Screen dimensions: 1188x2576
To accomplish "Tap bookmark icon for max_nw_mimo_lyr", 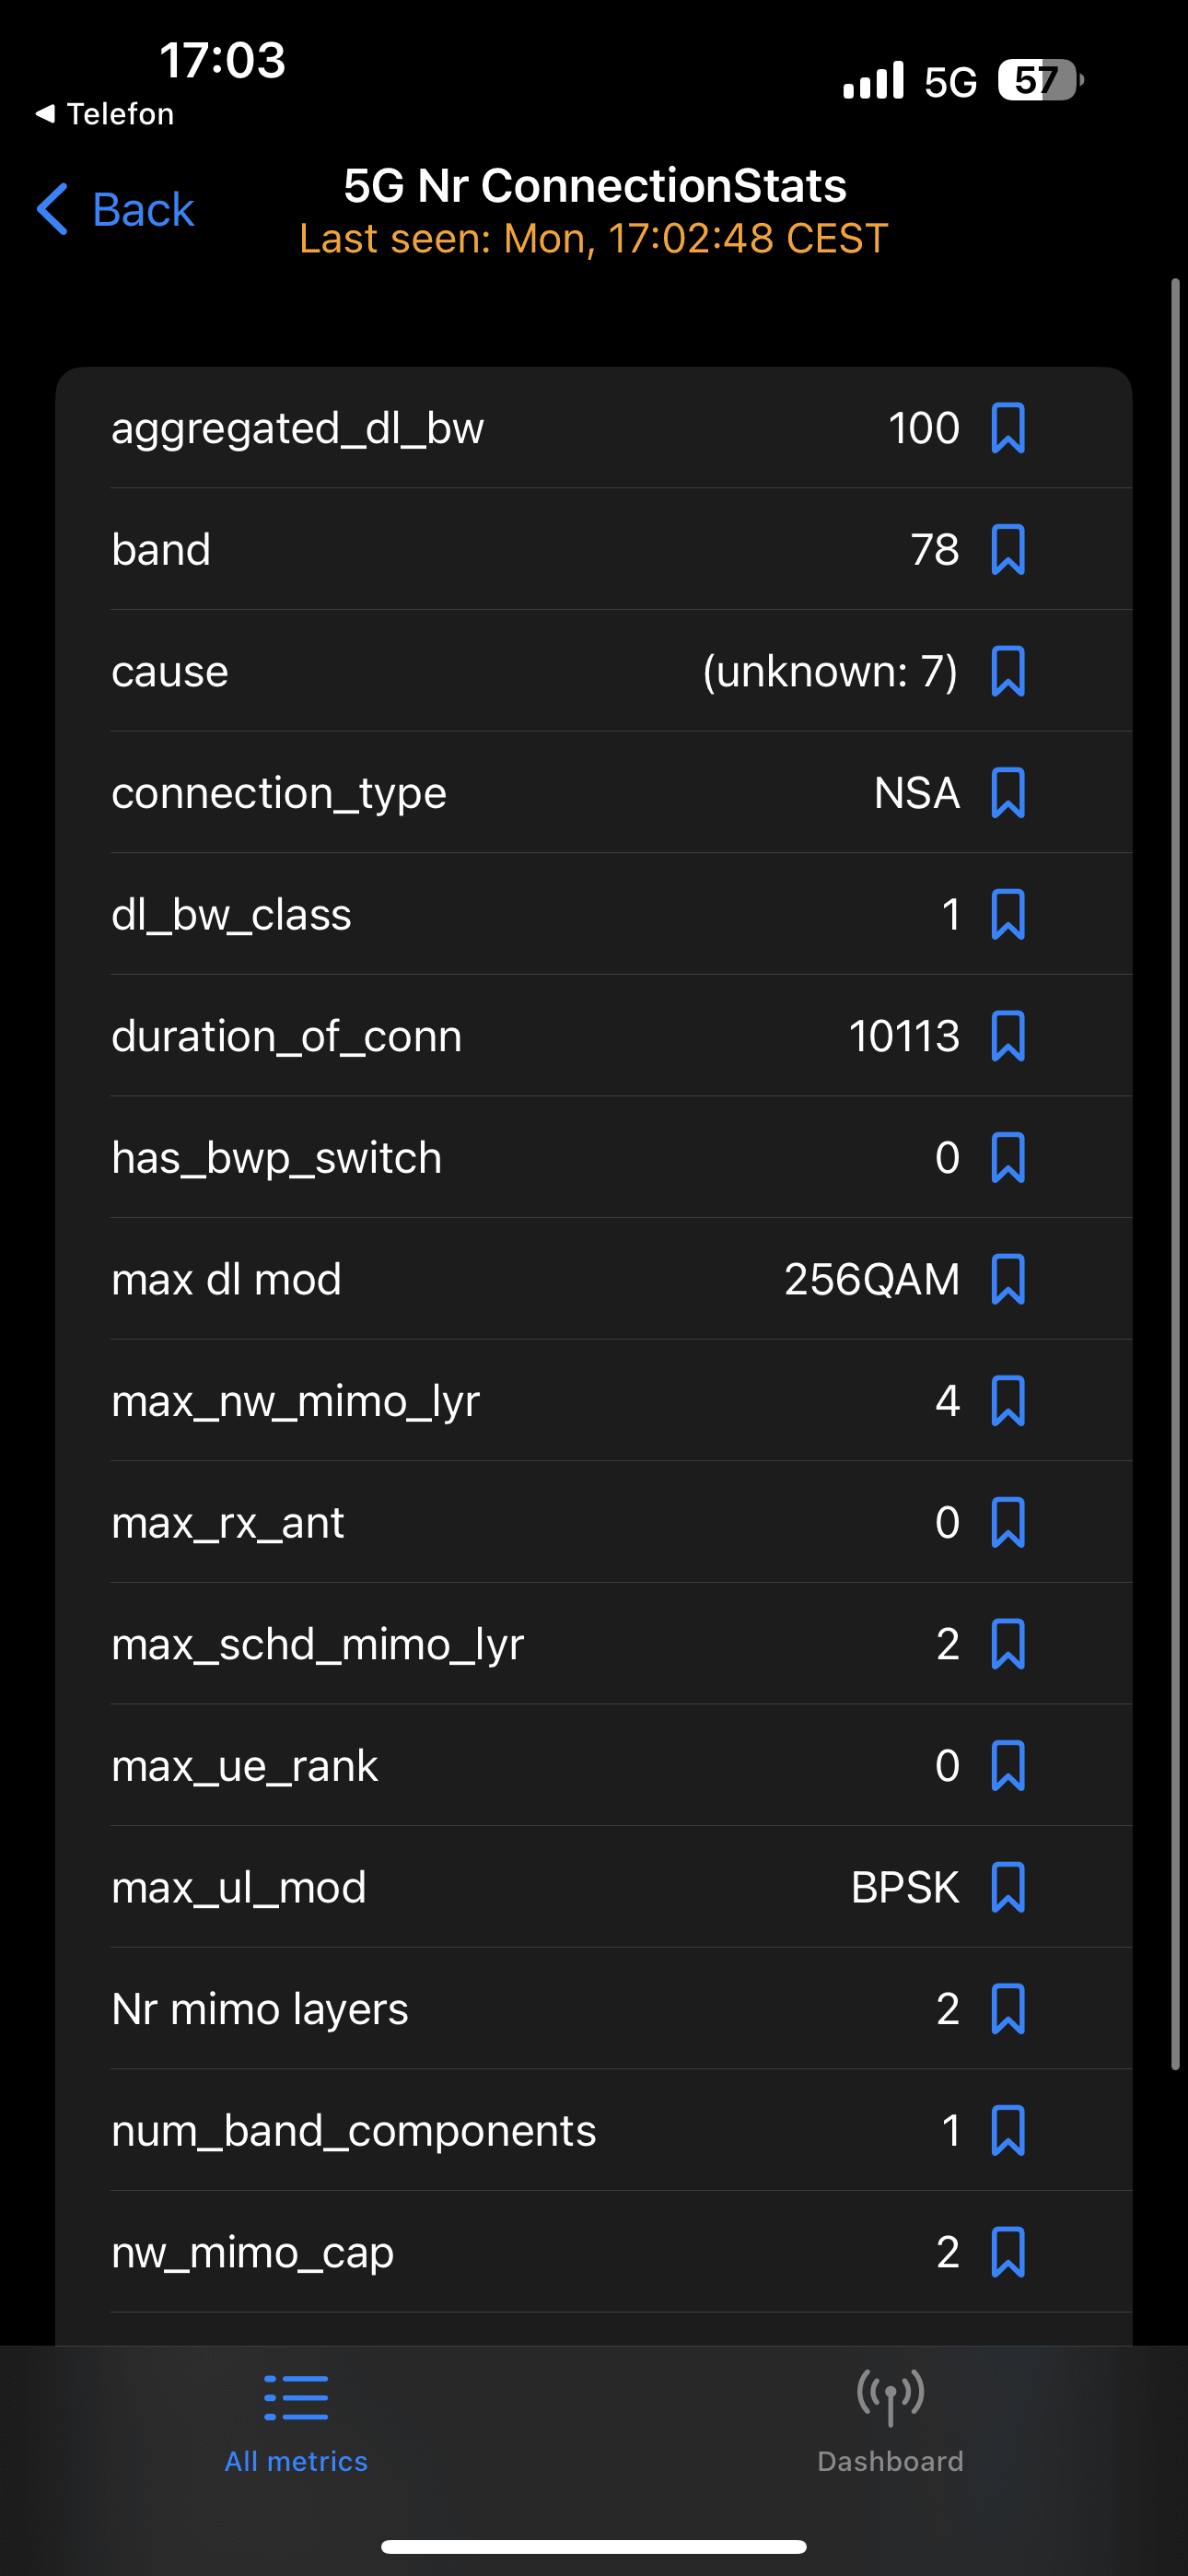I will (1007, 1401).
